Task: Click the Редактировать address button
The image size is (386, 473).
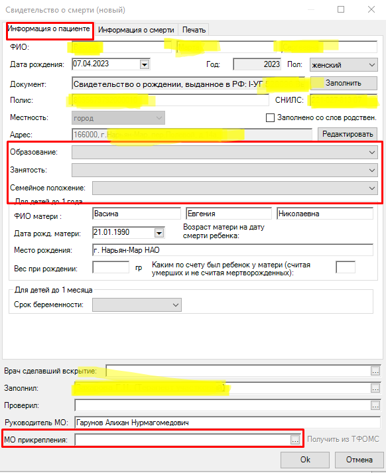Action: (348, 134)
